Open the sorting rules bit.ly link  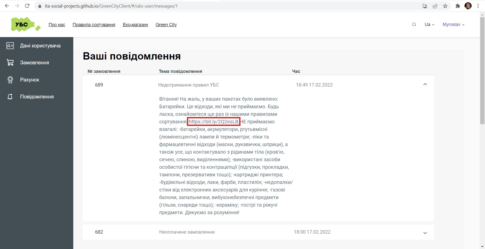click(213, 122)
